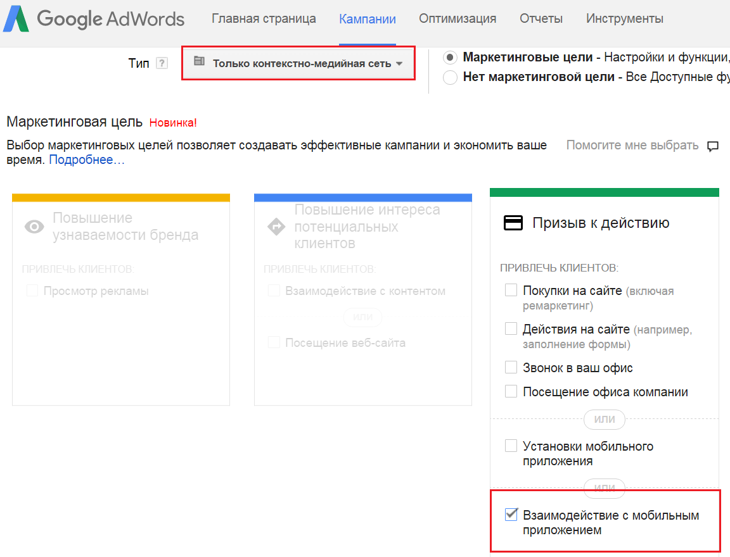The width and height of the screenshot is (730, 557).
Task: Click the Google AdWords logo
Action: pos(94,19)
